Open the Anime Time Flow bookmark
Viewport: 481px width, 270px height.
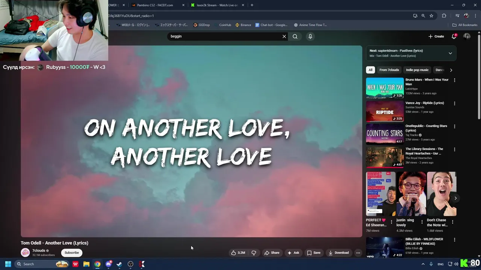(x=310, y=25)
